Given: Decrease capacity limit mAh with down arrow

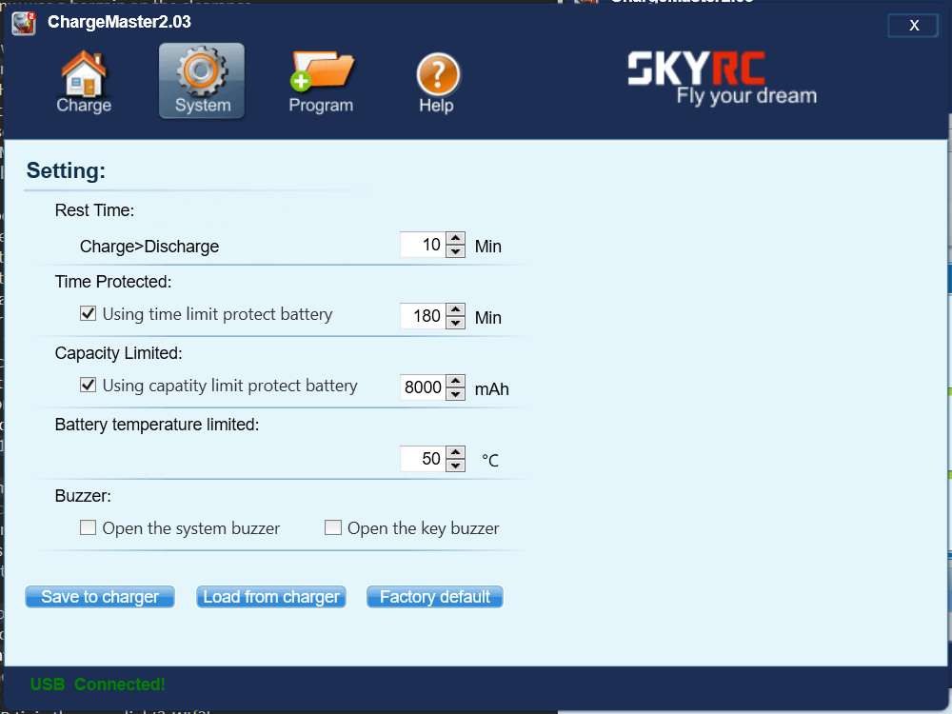Looking at the screenshot, I should pyautogui.click(x=456, y=394).
